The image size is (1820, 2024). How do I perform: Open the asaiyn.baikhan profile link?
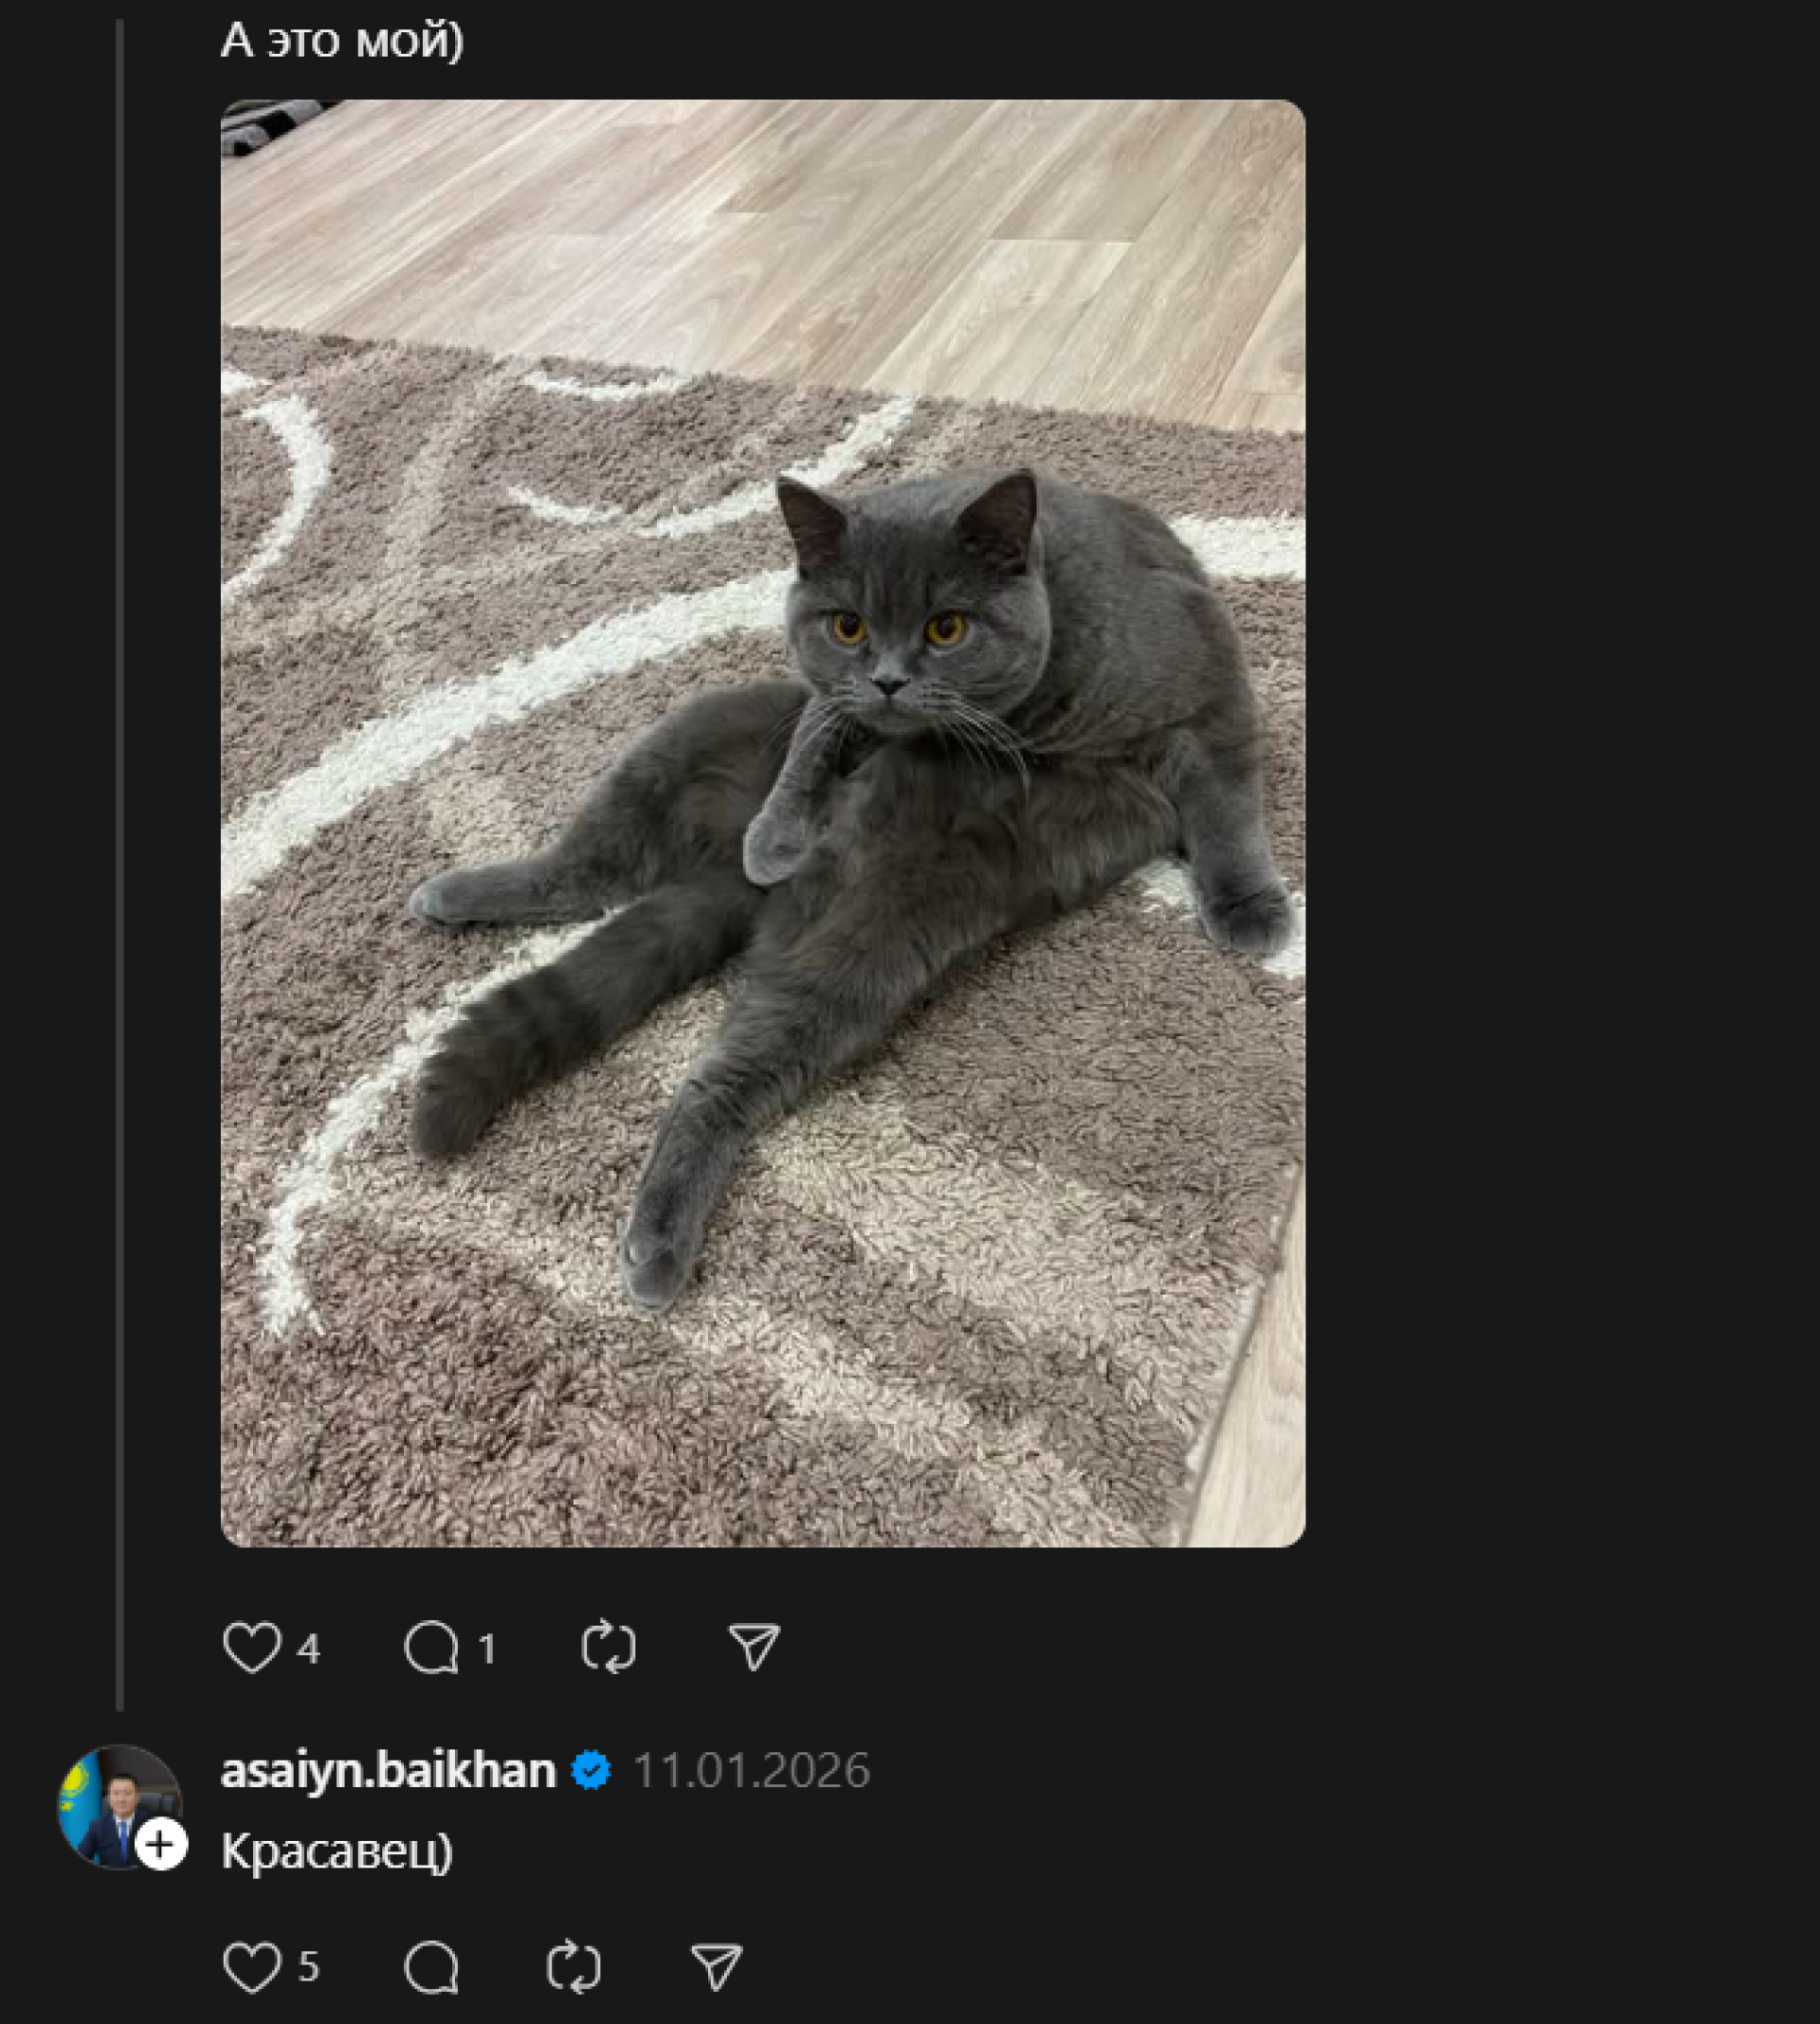tap(388, 1771)
